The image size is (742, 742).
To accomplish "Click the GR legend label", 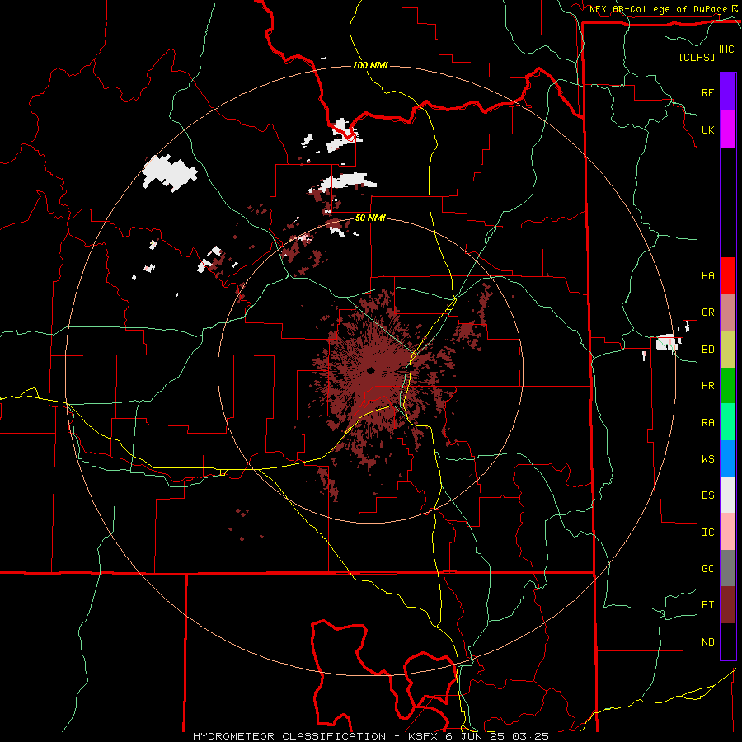I will pyautogui.click(x=707, y=312).
